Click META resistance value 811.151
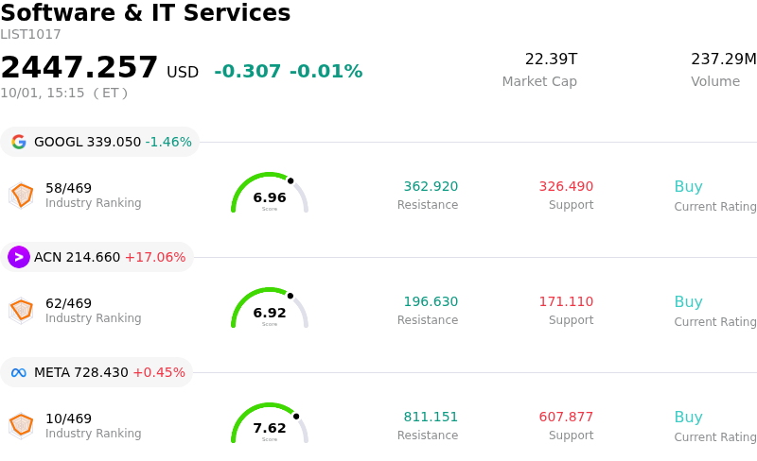Image resolution: width=757 pixels, height=461 pixels. point(431,417)
